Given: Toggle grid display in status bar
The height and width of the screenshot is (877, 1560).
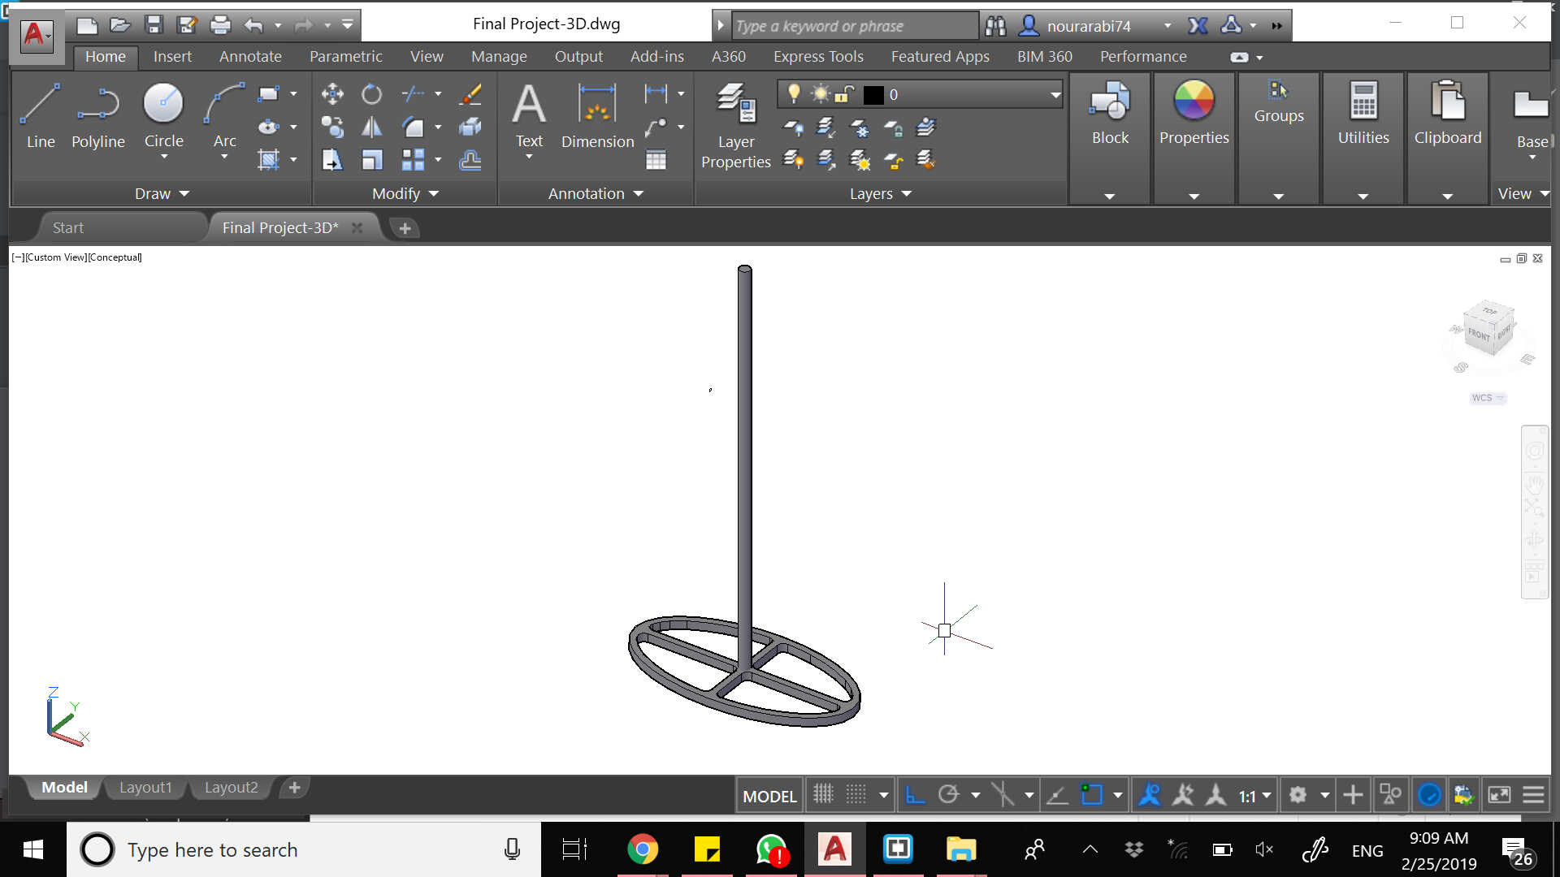Looking at the screenshot, I should tap(823, 795).
